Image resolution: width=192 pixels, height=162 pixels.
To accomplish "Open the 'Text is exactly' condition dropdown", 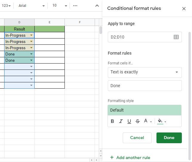I will click(x=145, y=72).
